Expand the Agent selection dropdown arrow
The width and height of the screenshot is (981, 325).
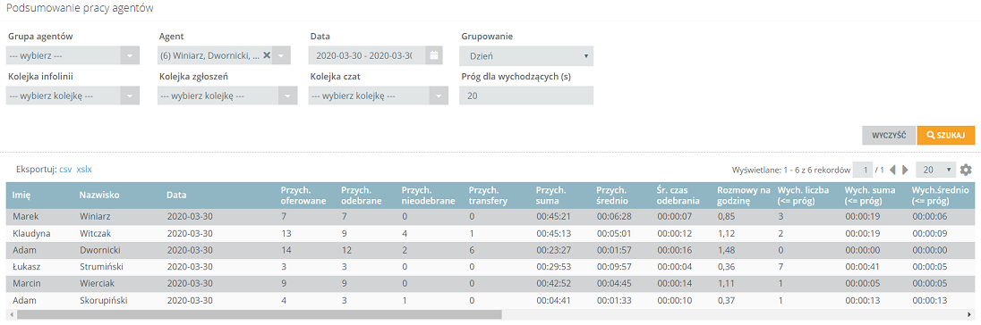pyautogui.click(x=282, y=55)
